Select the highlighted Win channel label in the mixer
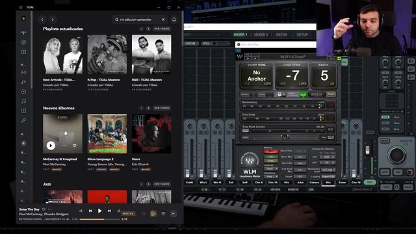The width and height of the screenshot is (416, 234). 328,182
